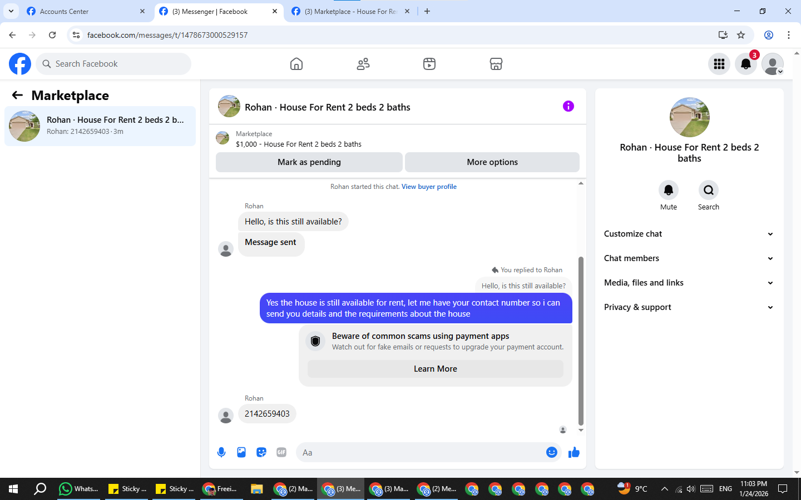This screenshot has height=500, width=801.
Task: Open volume control in system tray
Action: click(x=691, y=489)
